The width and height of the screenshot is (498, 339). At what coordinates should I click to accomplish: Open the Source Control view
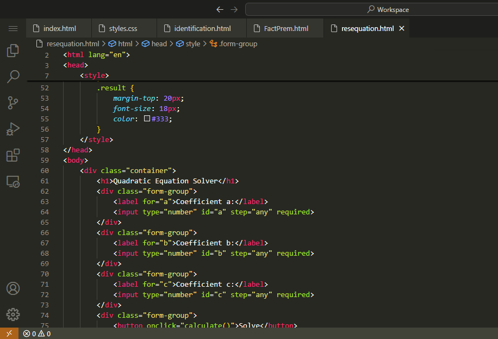(13, 103)
